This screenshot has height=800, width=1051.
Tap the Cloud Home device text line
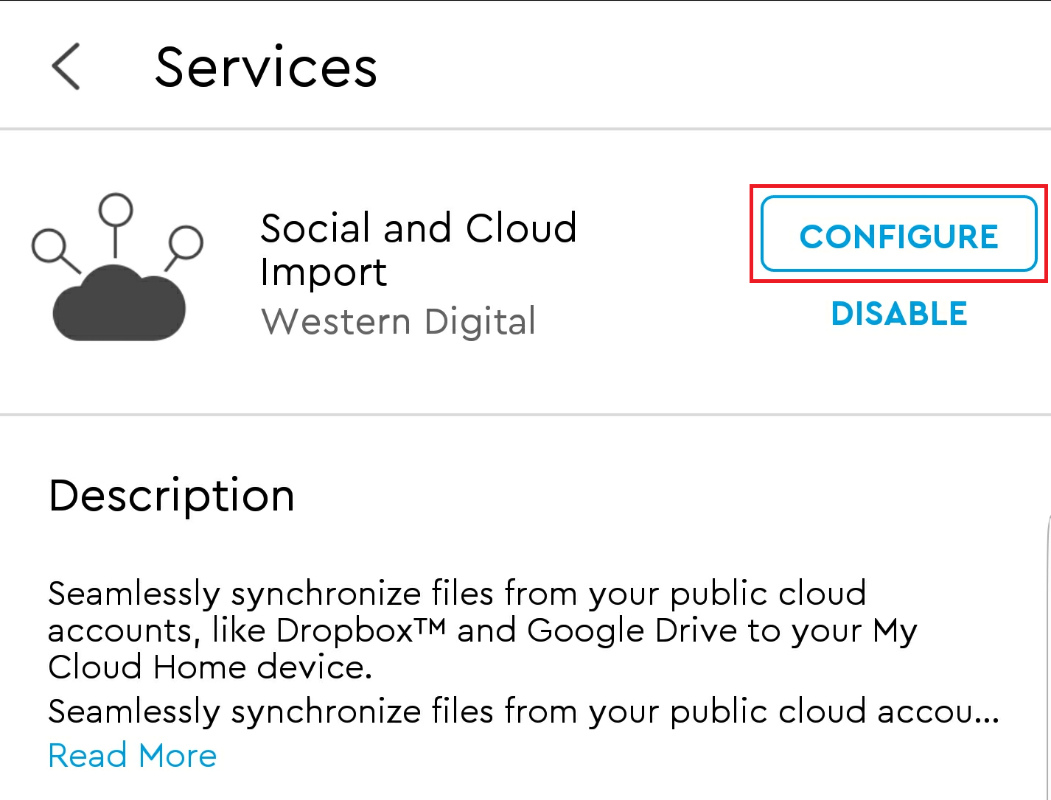(x=211, y=667)
